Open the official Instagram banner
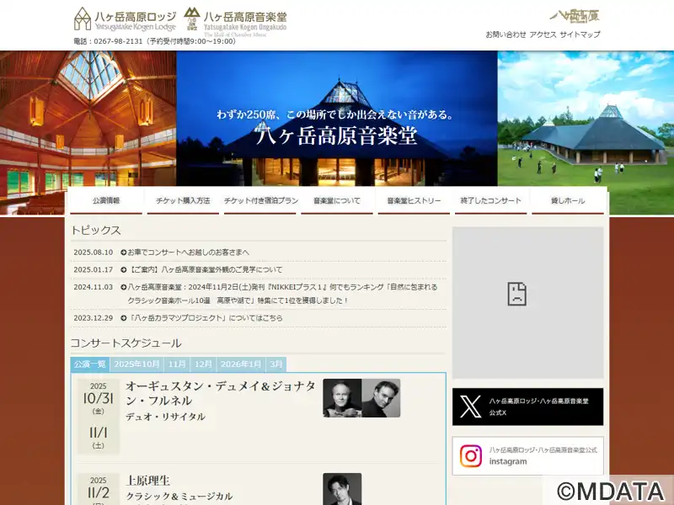Screen dimensions: 674x505 click(528, 456)
